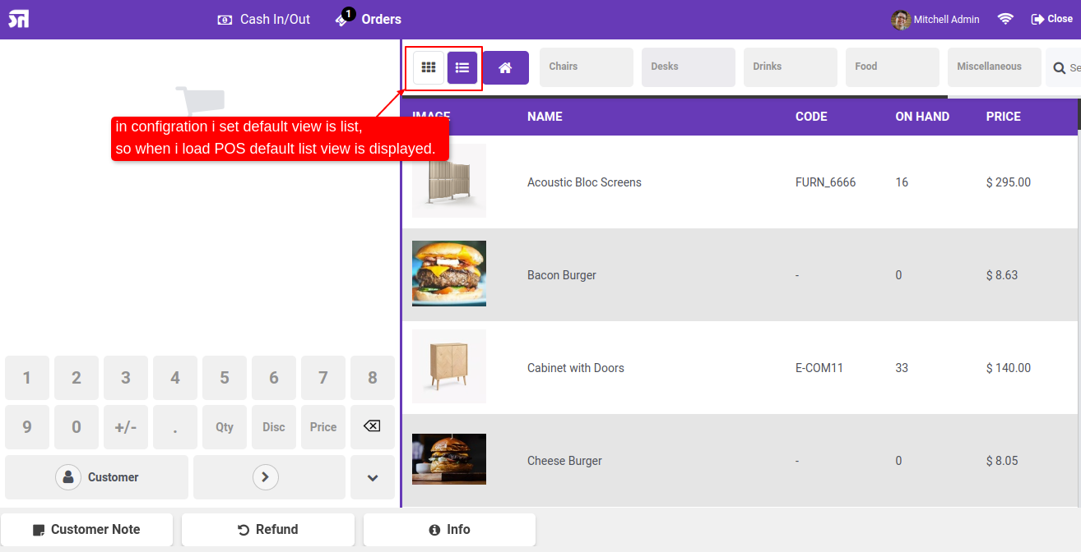1081x552 pixels.
Task: Tap numpad key 1
Action: pyautogui.click(x=27, y=378)
